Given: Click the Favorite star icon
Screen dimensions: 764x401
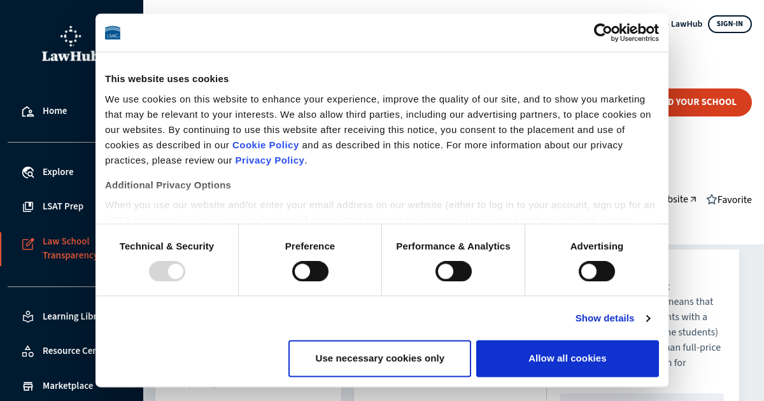Looking at the screenshot, I should pyautogui.click(x=712, y=200).
